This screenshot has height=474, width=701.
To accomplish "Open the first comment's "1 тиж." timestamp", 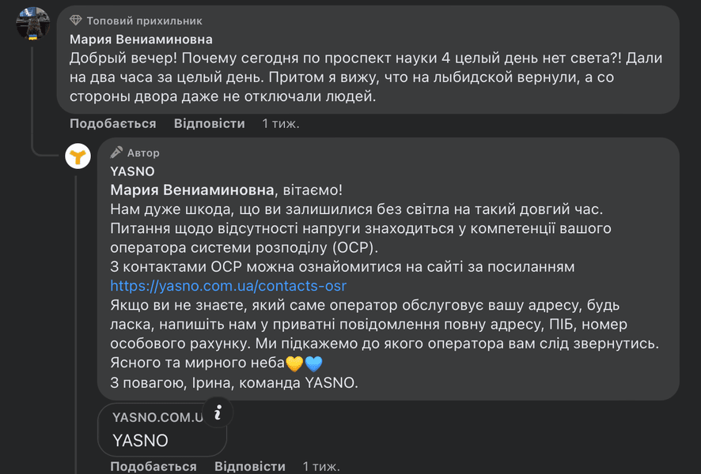I will point(281,123).
